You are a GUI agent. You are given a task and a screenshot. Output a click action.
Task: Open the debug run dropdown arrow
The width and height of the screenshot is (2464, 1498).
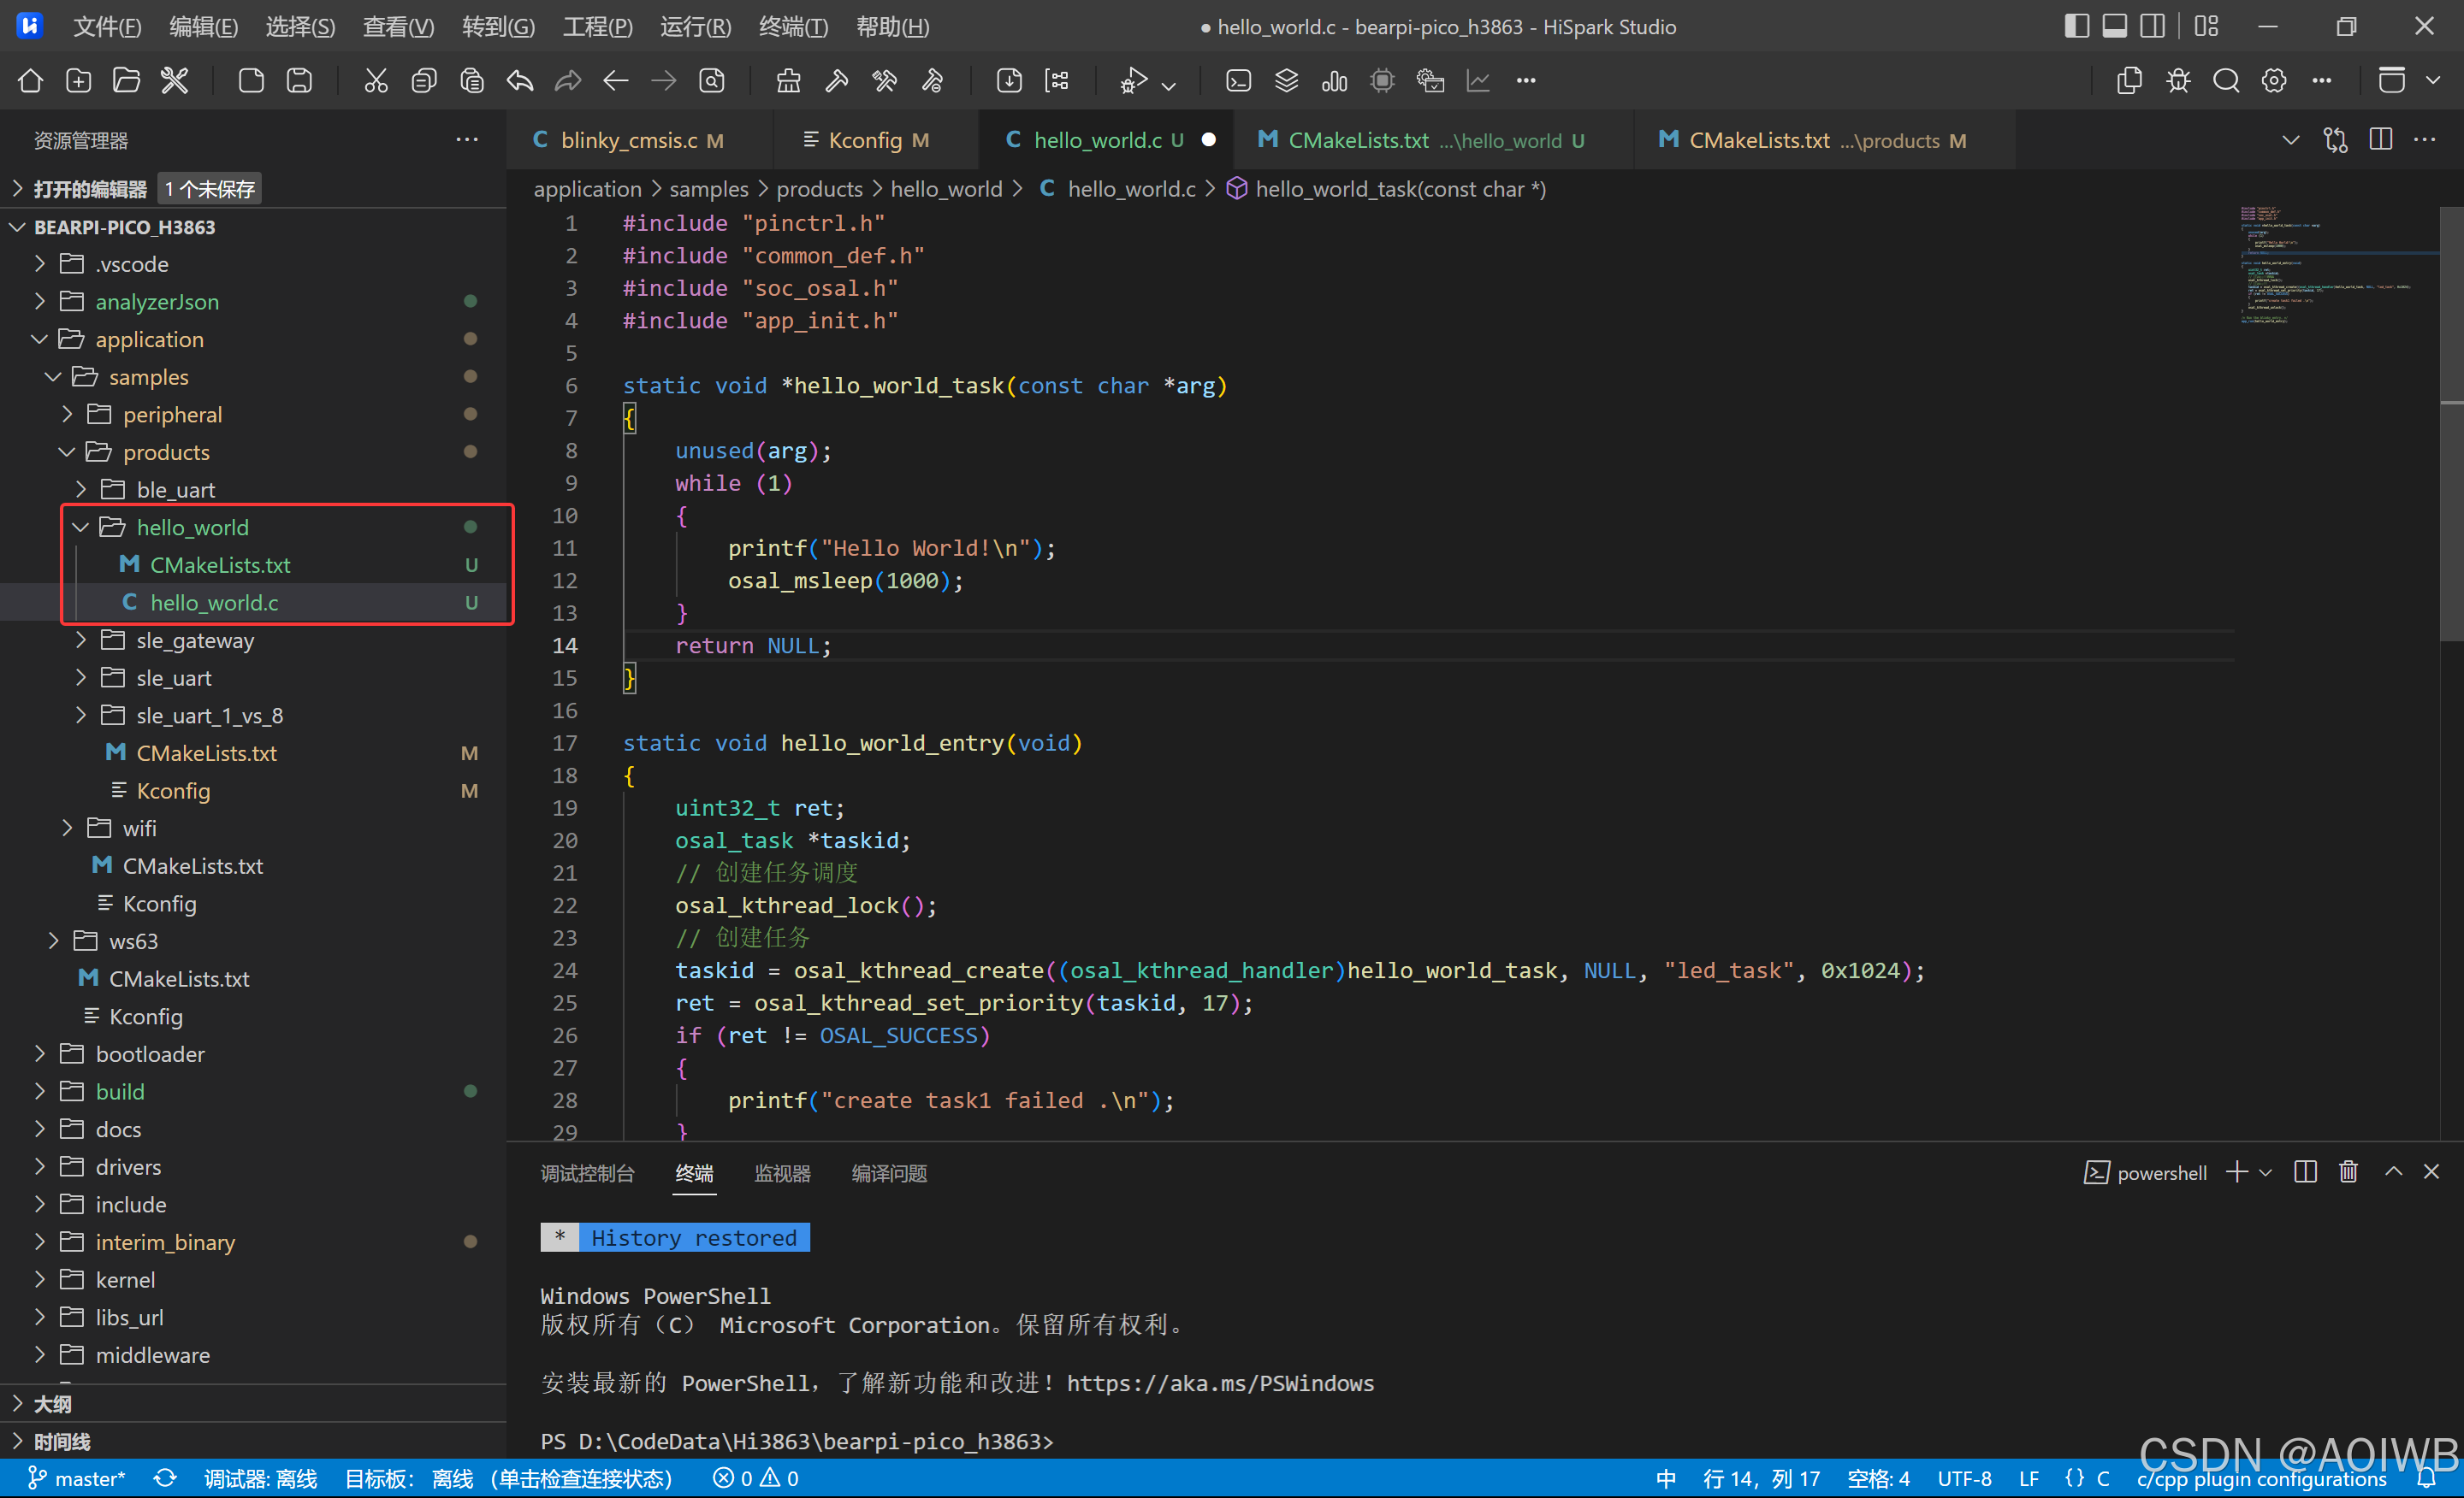point(1168,86)
